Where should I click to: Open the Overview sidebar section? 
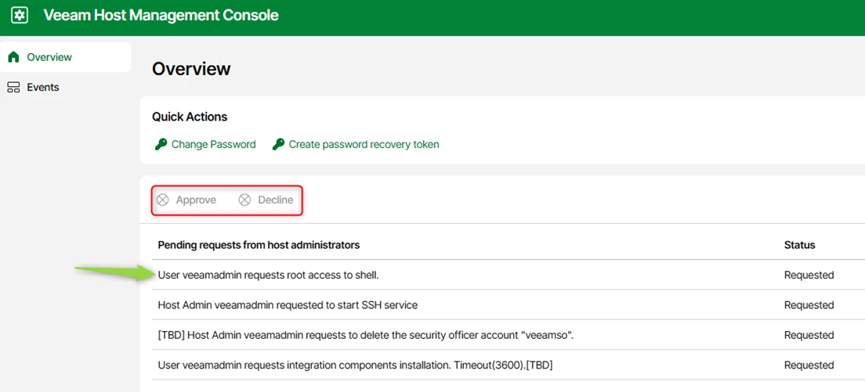49,57
